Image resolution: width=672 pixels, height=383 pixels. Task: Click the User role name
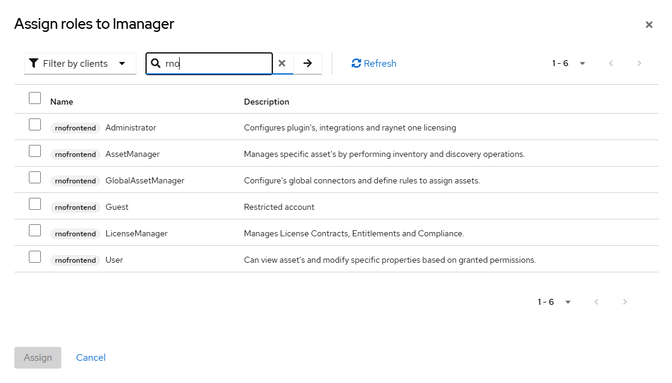pos(114,260)
